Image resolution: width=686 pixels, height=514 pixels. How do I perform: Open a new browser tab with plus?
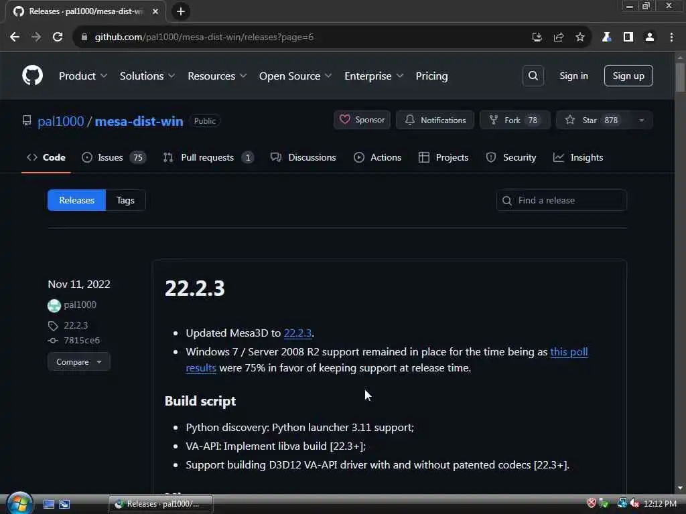[x=181, y=11]
